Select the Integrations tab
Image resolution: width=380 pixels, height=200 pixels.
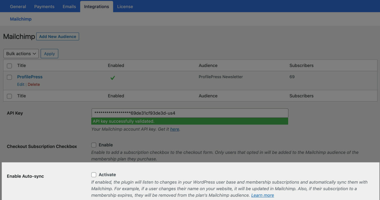pos(97,7)
